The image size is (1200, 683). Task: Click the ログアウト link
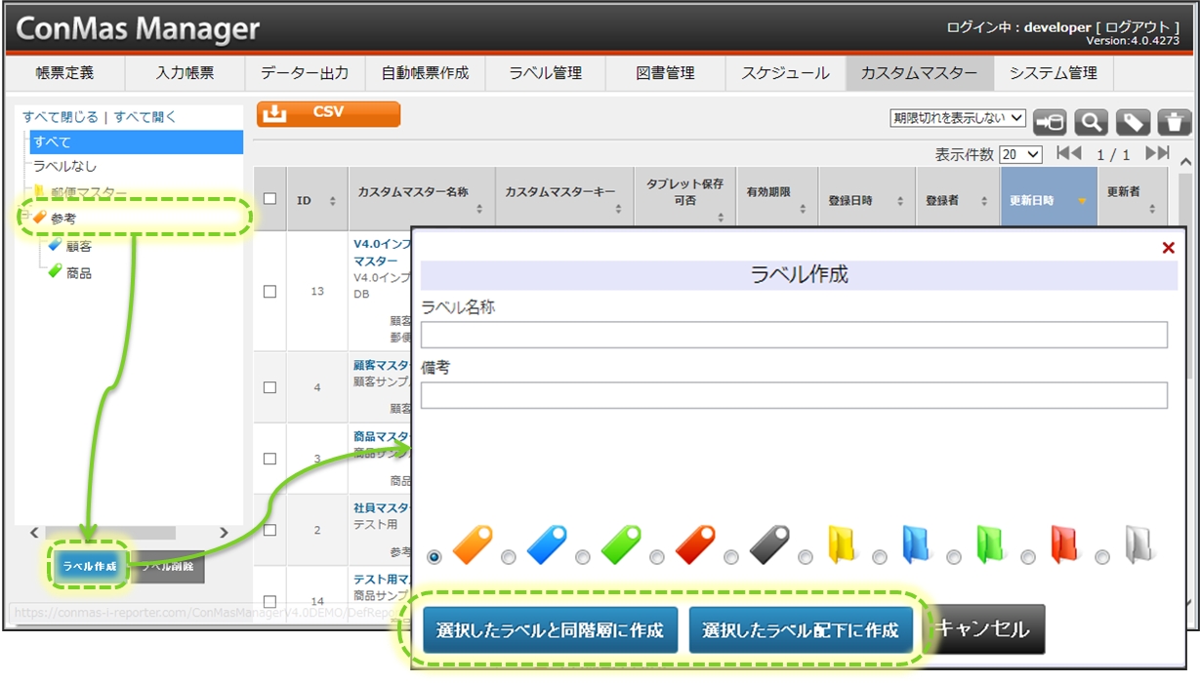point(1137,27)
